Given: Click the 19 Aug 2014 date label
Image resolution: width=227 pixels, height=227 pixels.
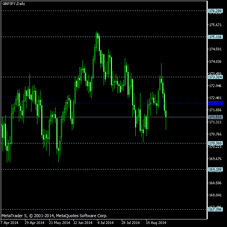Looking at the screenshot, I should 156,223.
